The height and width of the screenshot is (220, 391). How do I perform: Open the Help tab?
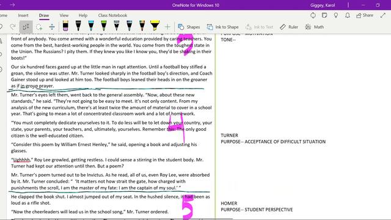[x=83, y=15]
